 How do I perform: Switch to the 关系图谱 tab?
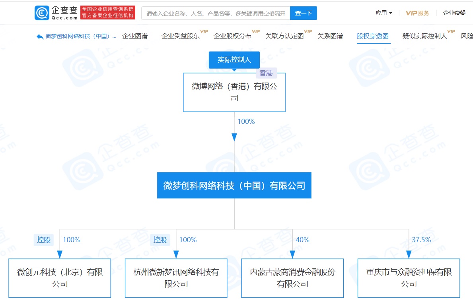[x=330, y=36]
